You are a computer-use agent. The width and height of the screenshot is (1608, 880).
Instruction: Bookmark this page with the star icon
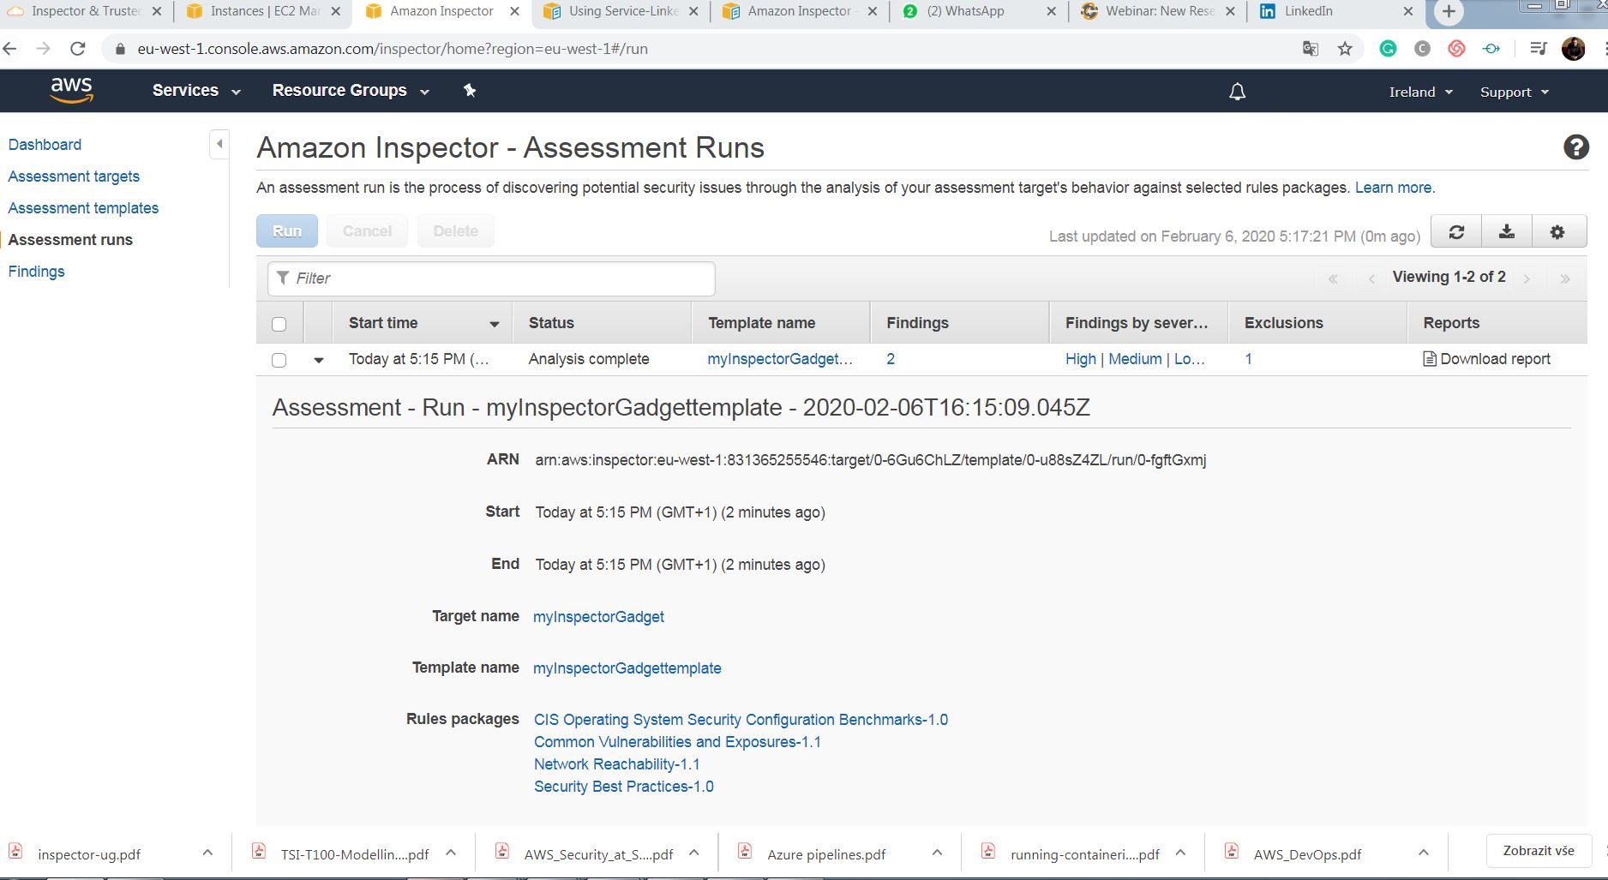click(x=1345, y=49)
